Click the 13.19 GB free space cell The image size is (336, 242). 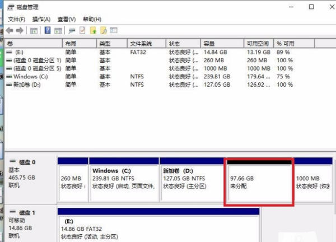click(x=259, y=52)
